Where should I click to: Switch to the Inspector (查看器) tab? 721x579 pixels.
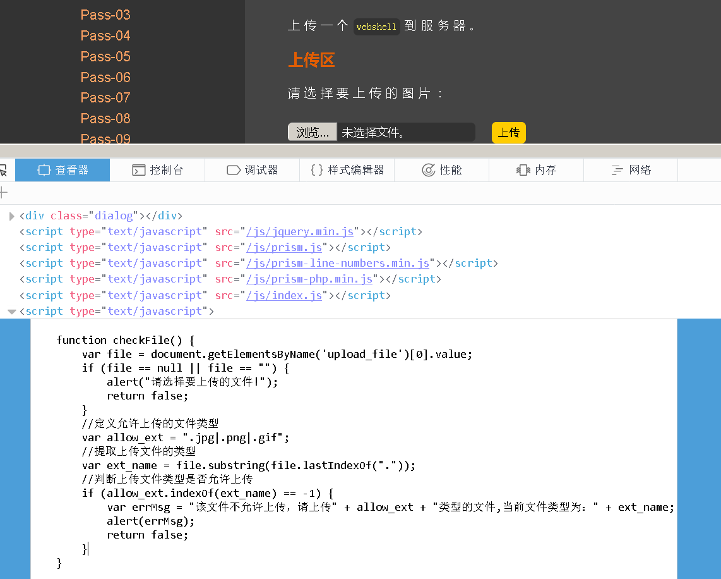click(x=63, y=169)
